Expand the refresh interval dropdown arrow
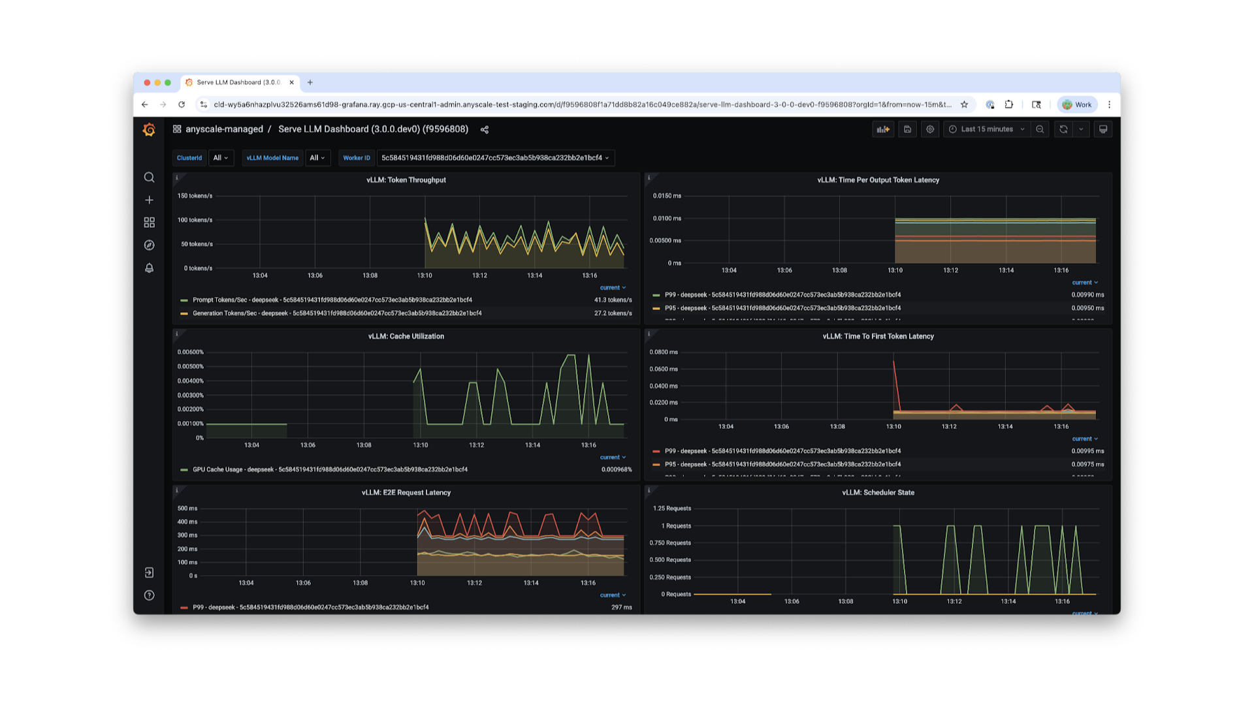This screenshot has width=1254, height=705. pyautogui.click(x=1081, y=129)
